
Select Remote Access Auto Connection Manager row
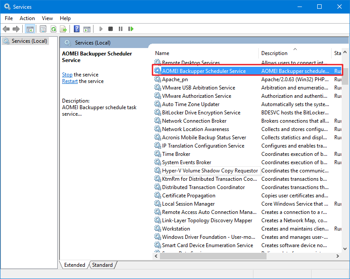click(x=247, y=212)
